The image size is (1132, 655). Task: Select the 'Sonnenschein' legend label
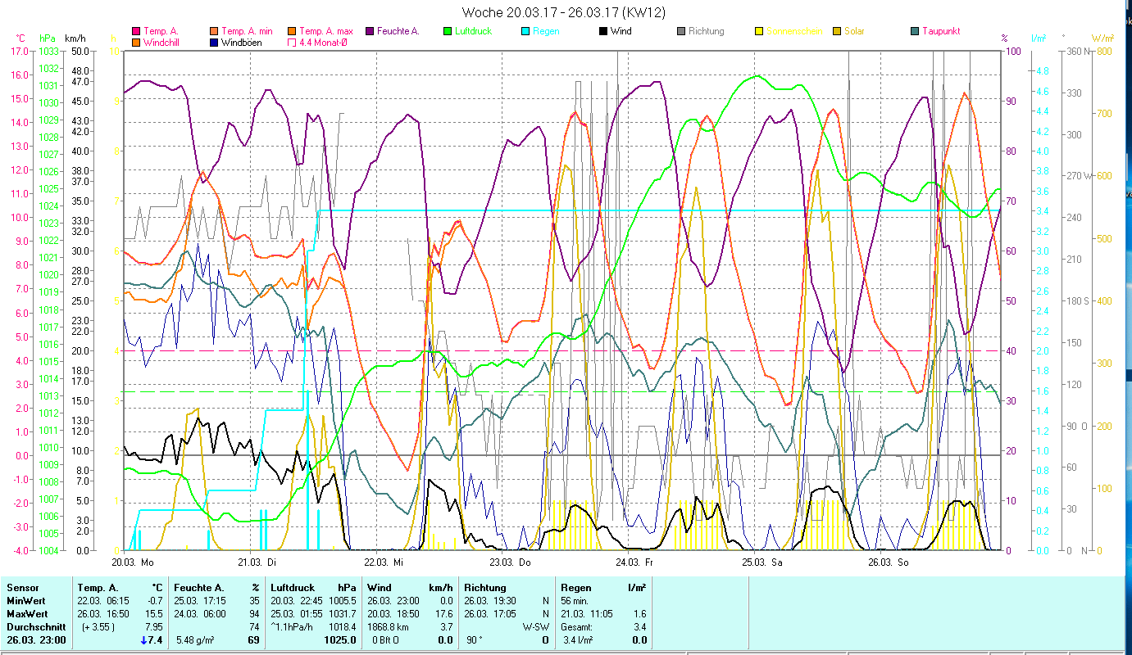tap(794, 32)
